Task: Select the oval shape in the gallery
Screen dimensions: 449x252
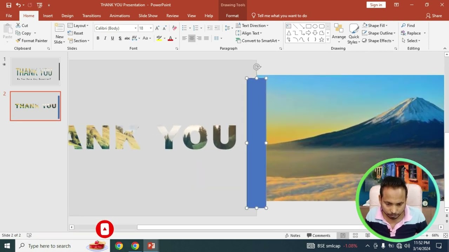Action: (x=315, y=26)
